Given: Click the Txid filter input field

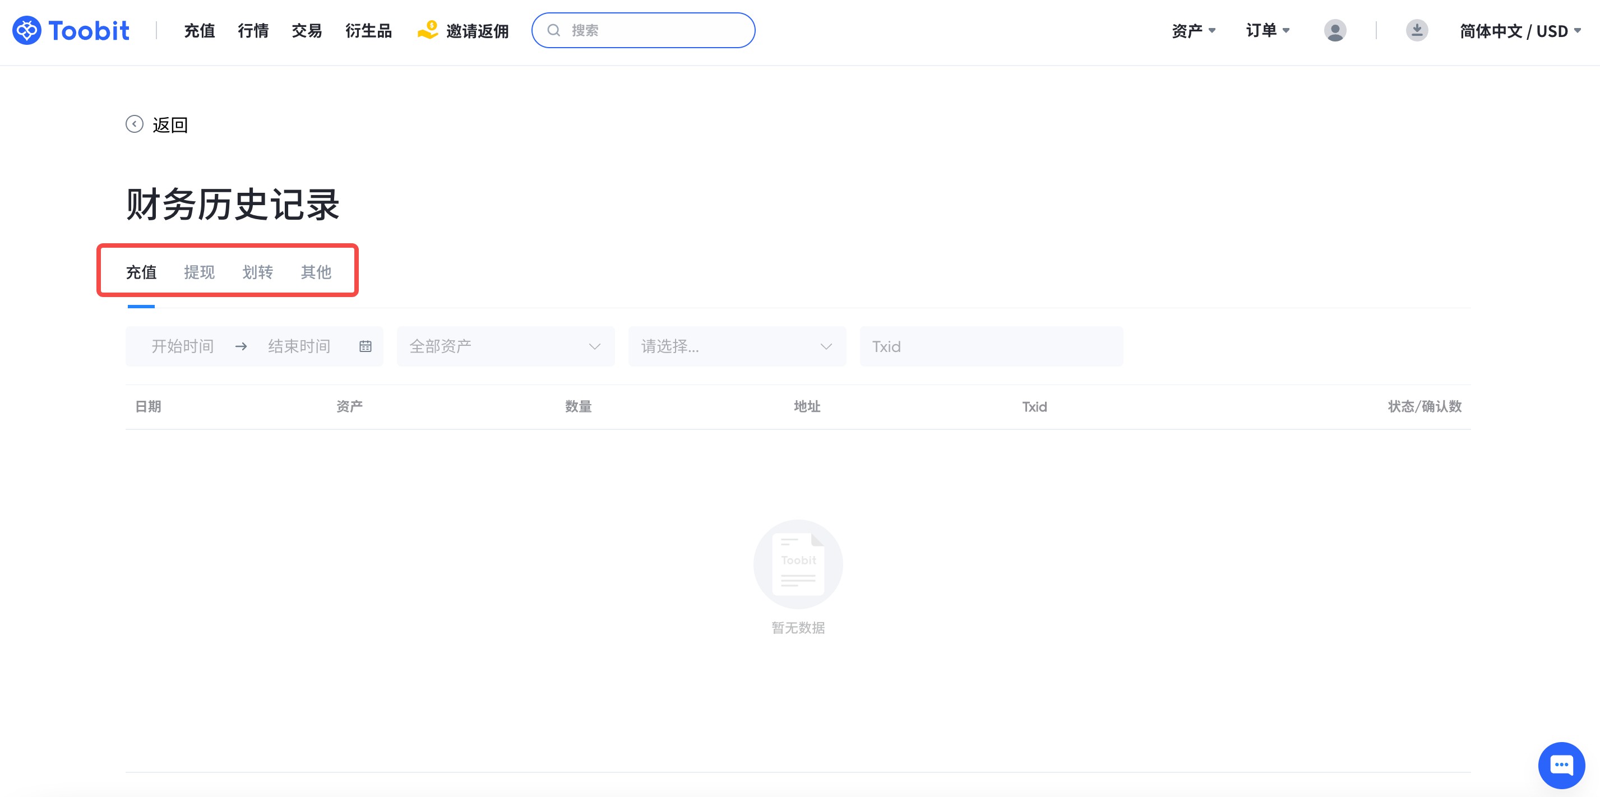Looking at the screenshot, I should pyautogui.click(x=991, y=346).
